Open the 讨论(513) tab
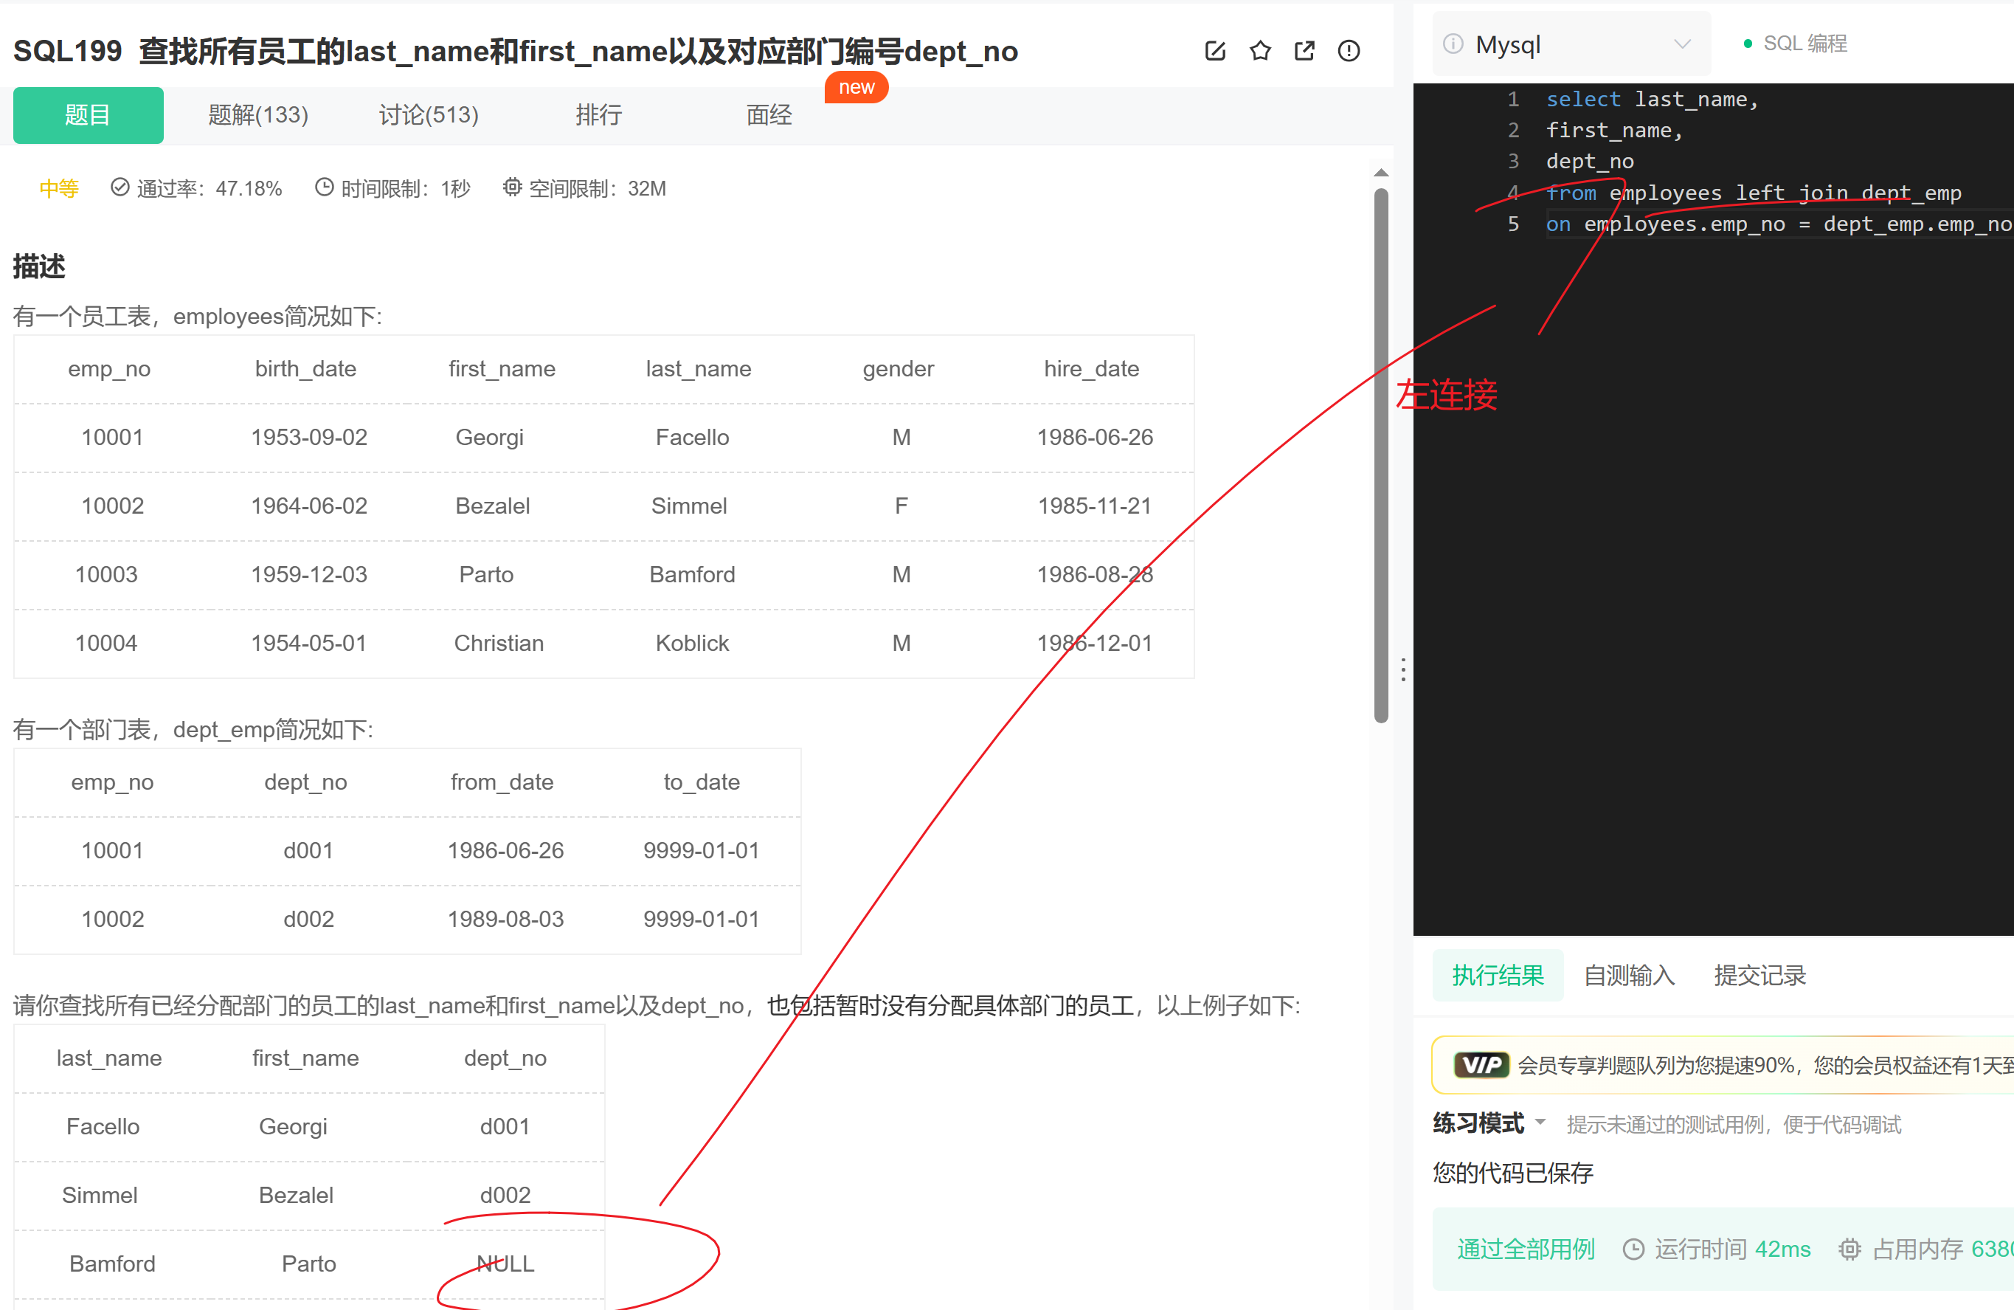The height and width of the screenshot is (1310, 2014). click(428, 115)
